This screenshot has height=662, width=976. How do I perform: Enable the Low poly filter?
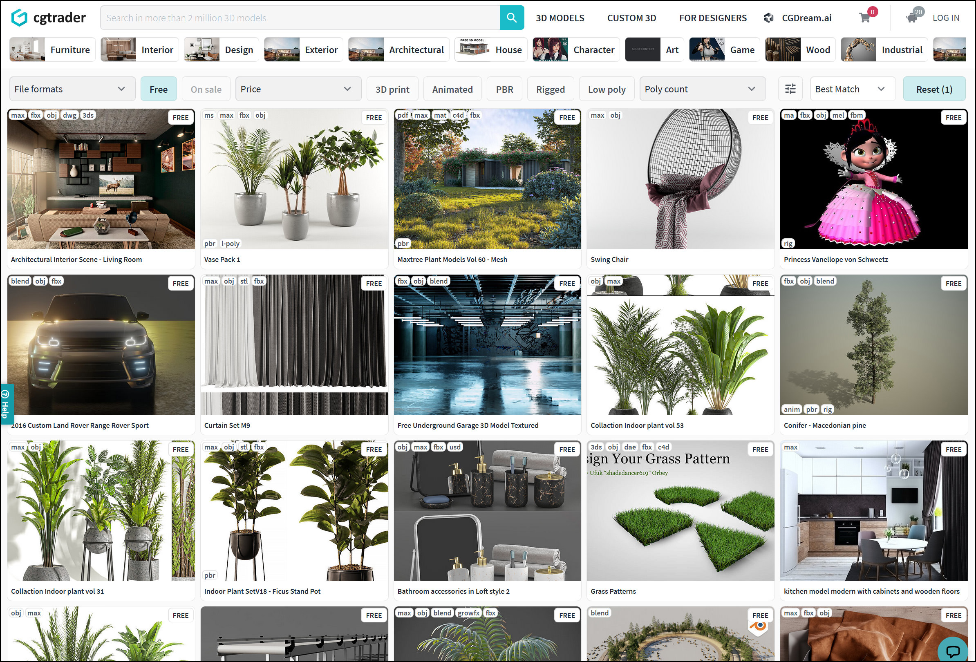(607, 89)
